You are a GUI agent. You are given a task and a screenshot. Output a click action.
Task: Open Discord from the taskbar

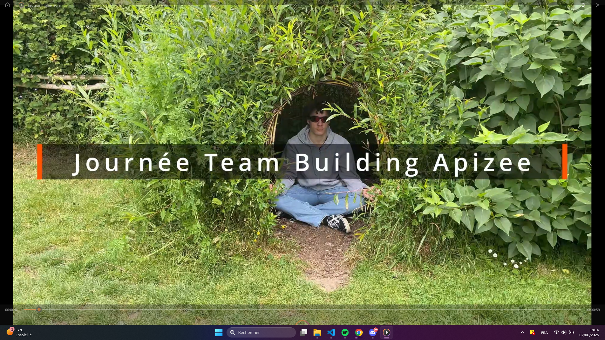point(373,332)
